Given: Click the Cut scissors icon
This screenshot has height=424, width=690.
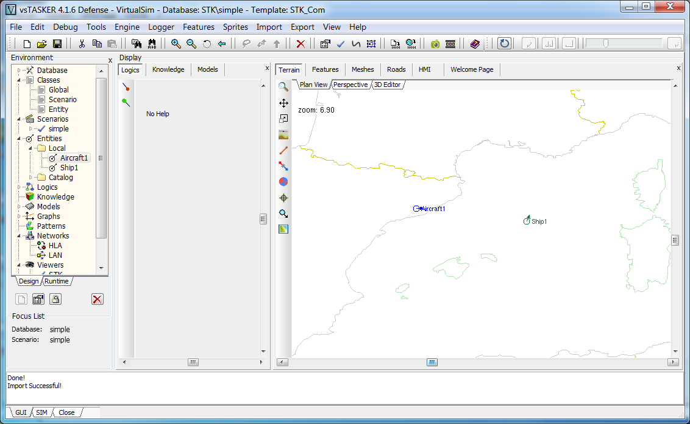Looking at the screenshot, I should point(82,44).
